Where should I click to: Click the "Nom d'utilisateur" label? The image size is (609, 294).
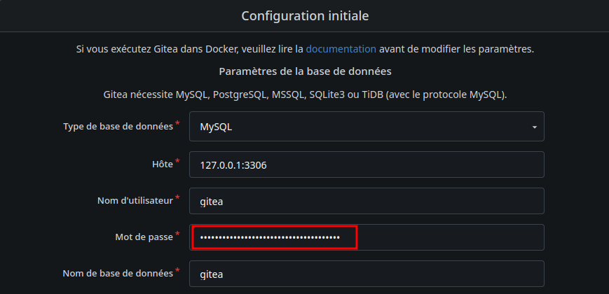pos(135,201)
